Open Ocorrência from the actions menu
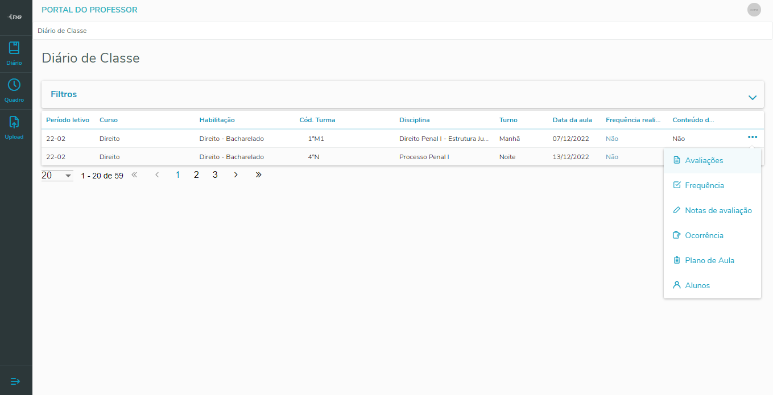 click(704, 236)
